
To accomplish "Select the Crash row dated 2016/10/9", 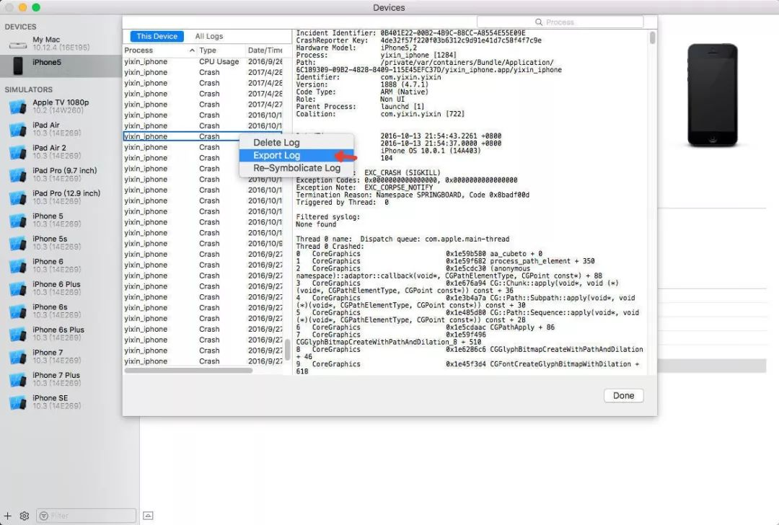I will pyautogui.click(x=203, y=243).
